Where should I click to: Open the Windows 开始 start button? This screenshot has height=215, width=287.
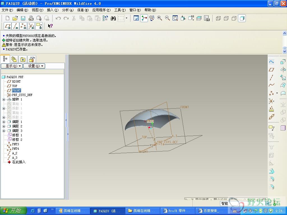tap(13, 211)
